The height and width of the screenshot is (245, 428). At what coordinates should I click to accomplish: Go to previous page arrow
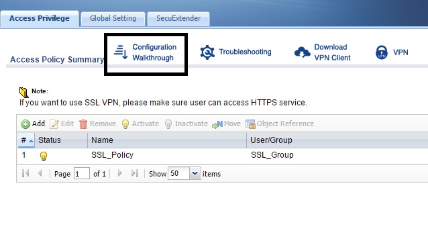click(40, 173)
